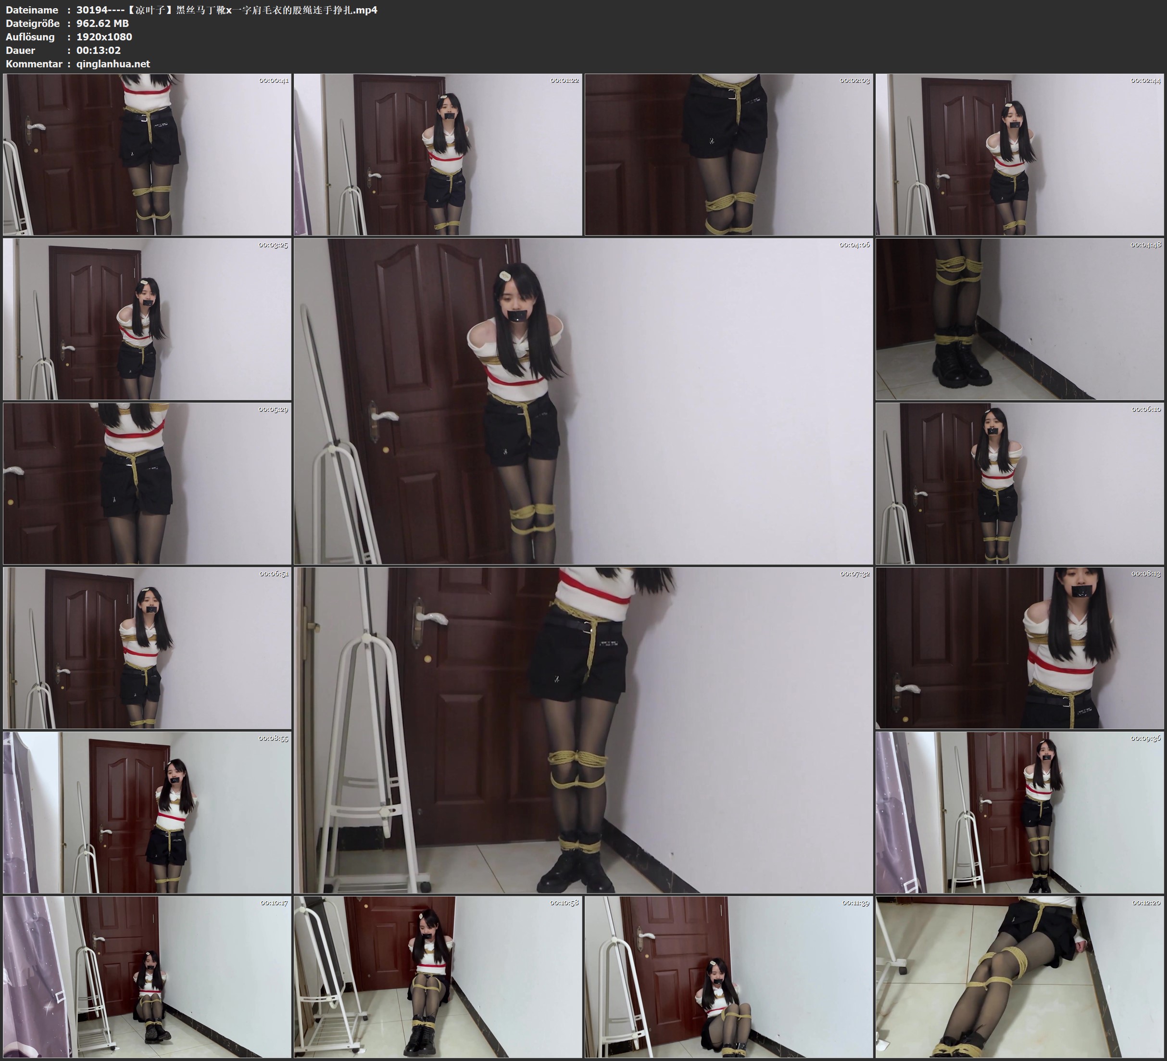Open the frame at timestamp 00:01:22
This screenshot has width=1167, height=1061.
tap(438, 154)
